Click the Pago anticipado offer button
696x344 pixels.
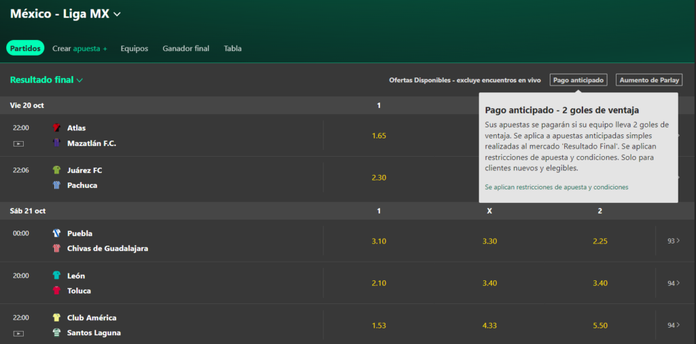coord(578,80)
